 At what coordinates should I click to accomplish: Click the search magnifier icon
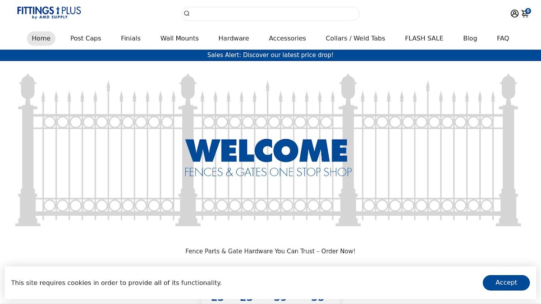(x=187, y=13)
